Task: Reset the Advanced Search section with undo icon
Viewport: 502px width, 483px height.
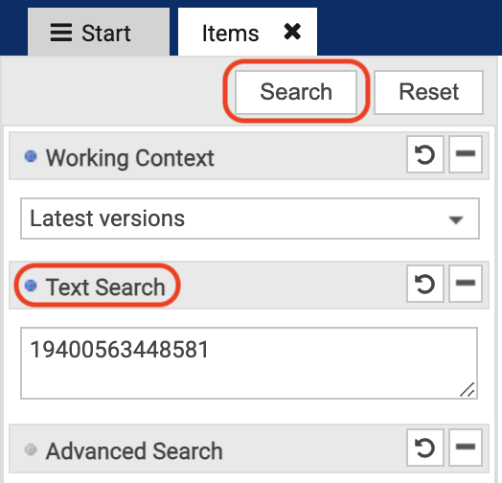Action: click(x=424, y=448)
